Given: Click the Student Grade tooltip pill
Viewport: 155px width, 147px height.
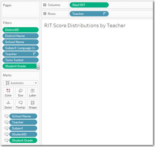Looking at the screenshot, I should tap(23, 140).
